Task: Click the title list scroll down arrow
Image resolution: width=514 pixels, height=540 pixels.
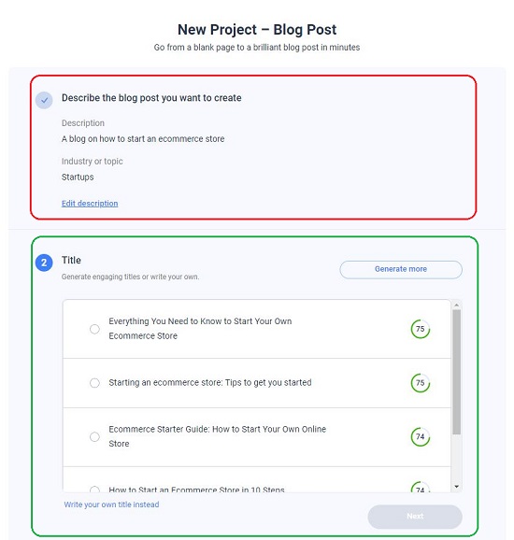Action: pos(456,487)
